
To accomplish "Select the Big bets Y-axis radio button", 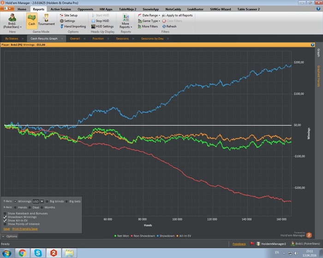I will 66,201.
